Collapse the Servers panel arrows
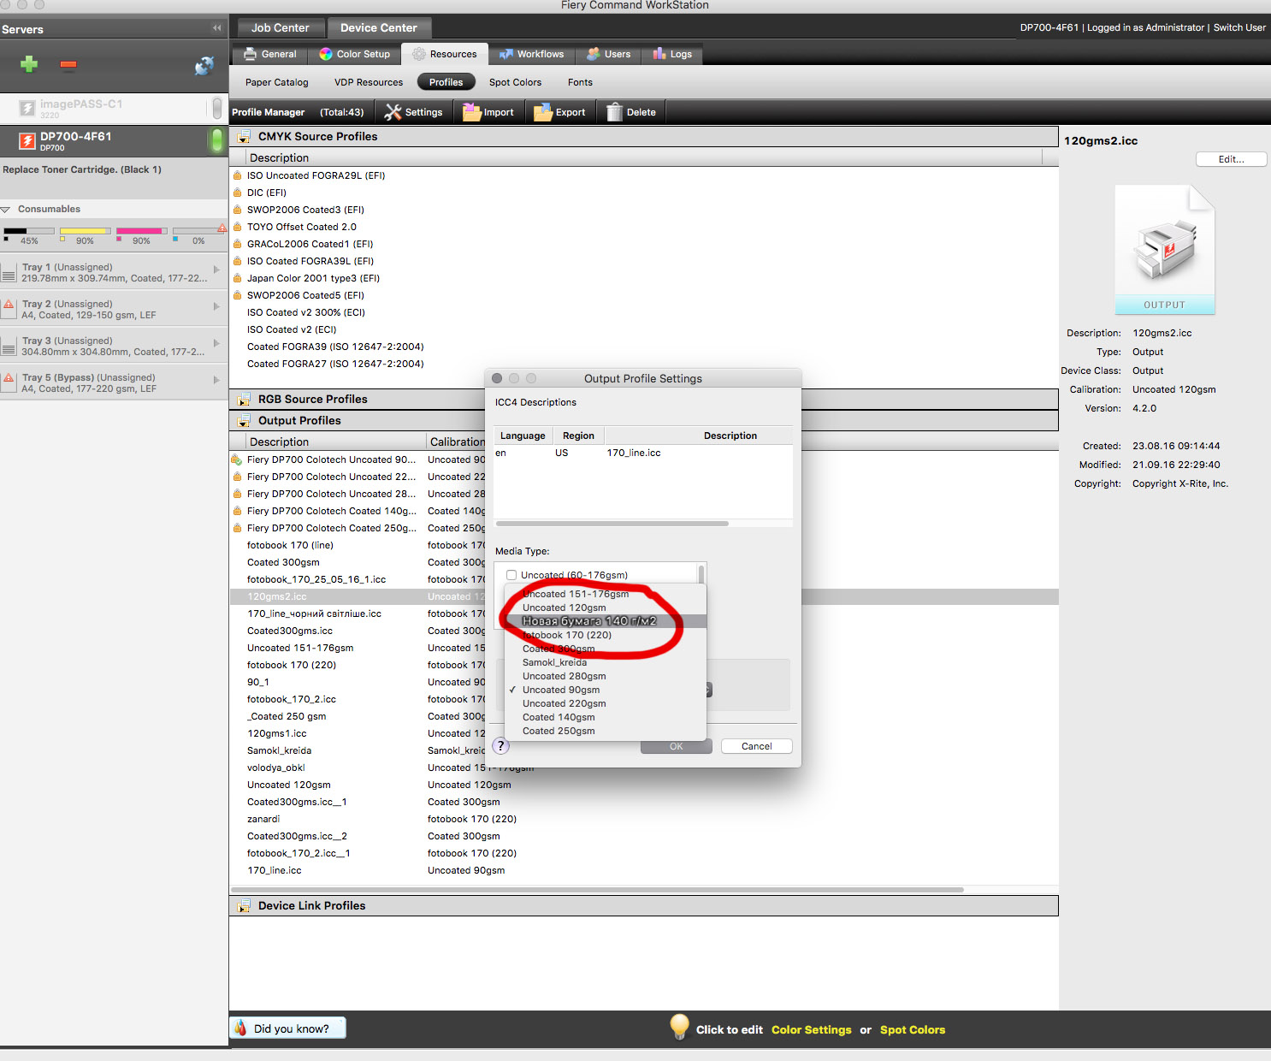This screenshot has height=1061, width=1271. [x=216, y=28]
